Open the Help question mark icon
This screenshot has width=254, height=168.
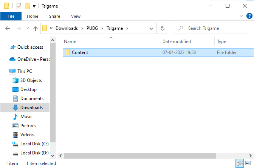[249, 16]
